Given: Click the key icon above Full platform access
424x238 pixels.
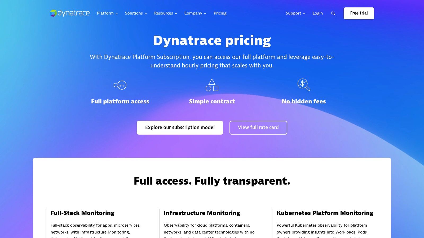Looking at the screenshot, I should pos(120,85).
